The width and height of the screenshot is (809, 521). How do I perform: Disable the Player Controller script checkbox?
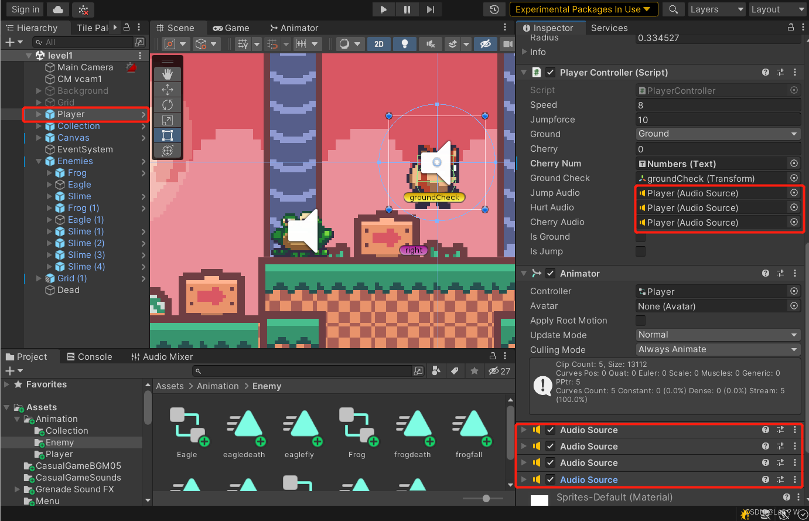(550, 72)
